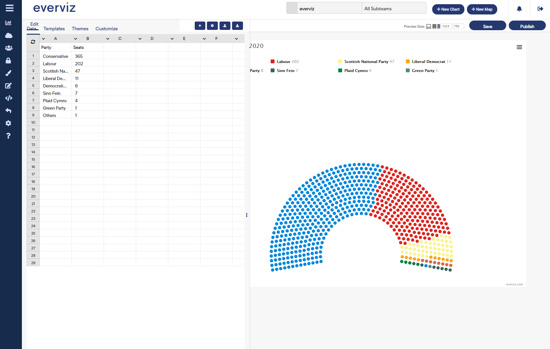Click the Publish button
The width and height of the screenshot is (550, 349).
[527, 25]
